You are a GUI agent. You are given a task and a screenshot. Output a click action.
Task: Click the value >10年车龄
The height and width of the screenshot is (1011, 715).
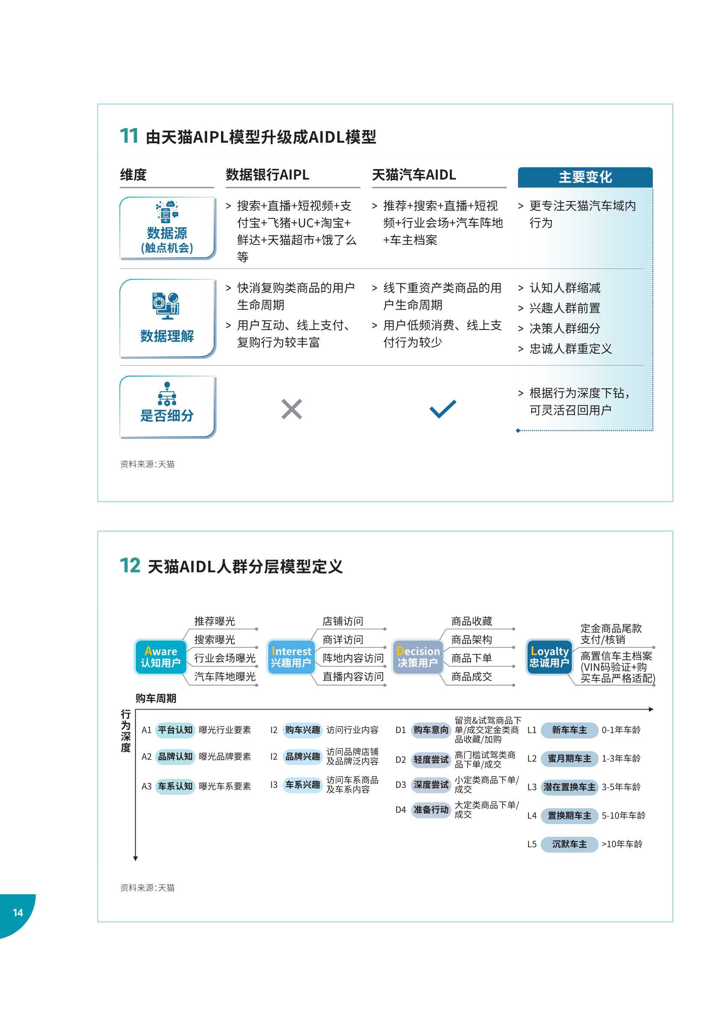click(x=622, y=844)
